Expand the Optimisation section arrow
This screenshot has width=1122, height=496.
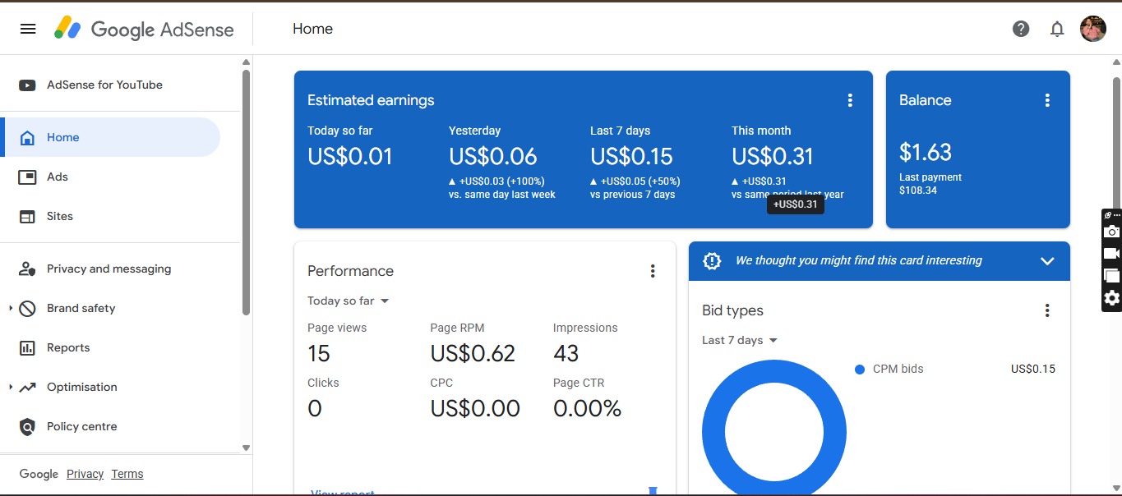[x=11, y=388]
